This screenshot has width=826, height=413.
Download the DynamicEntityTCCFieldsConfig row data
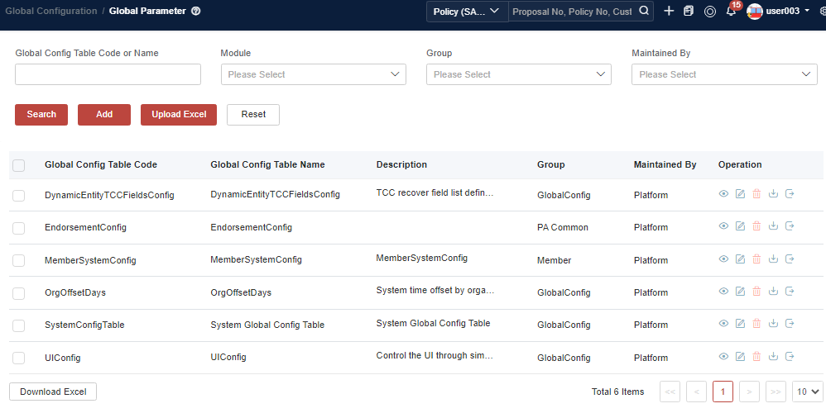tap(773, 194)
